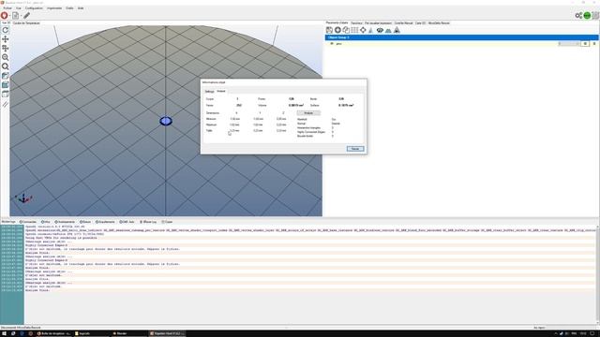600x337 pixels.
Task: Click the Center object icon
Action: coord(363,30)
